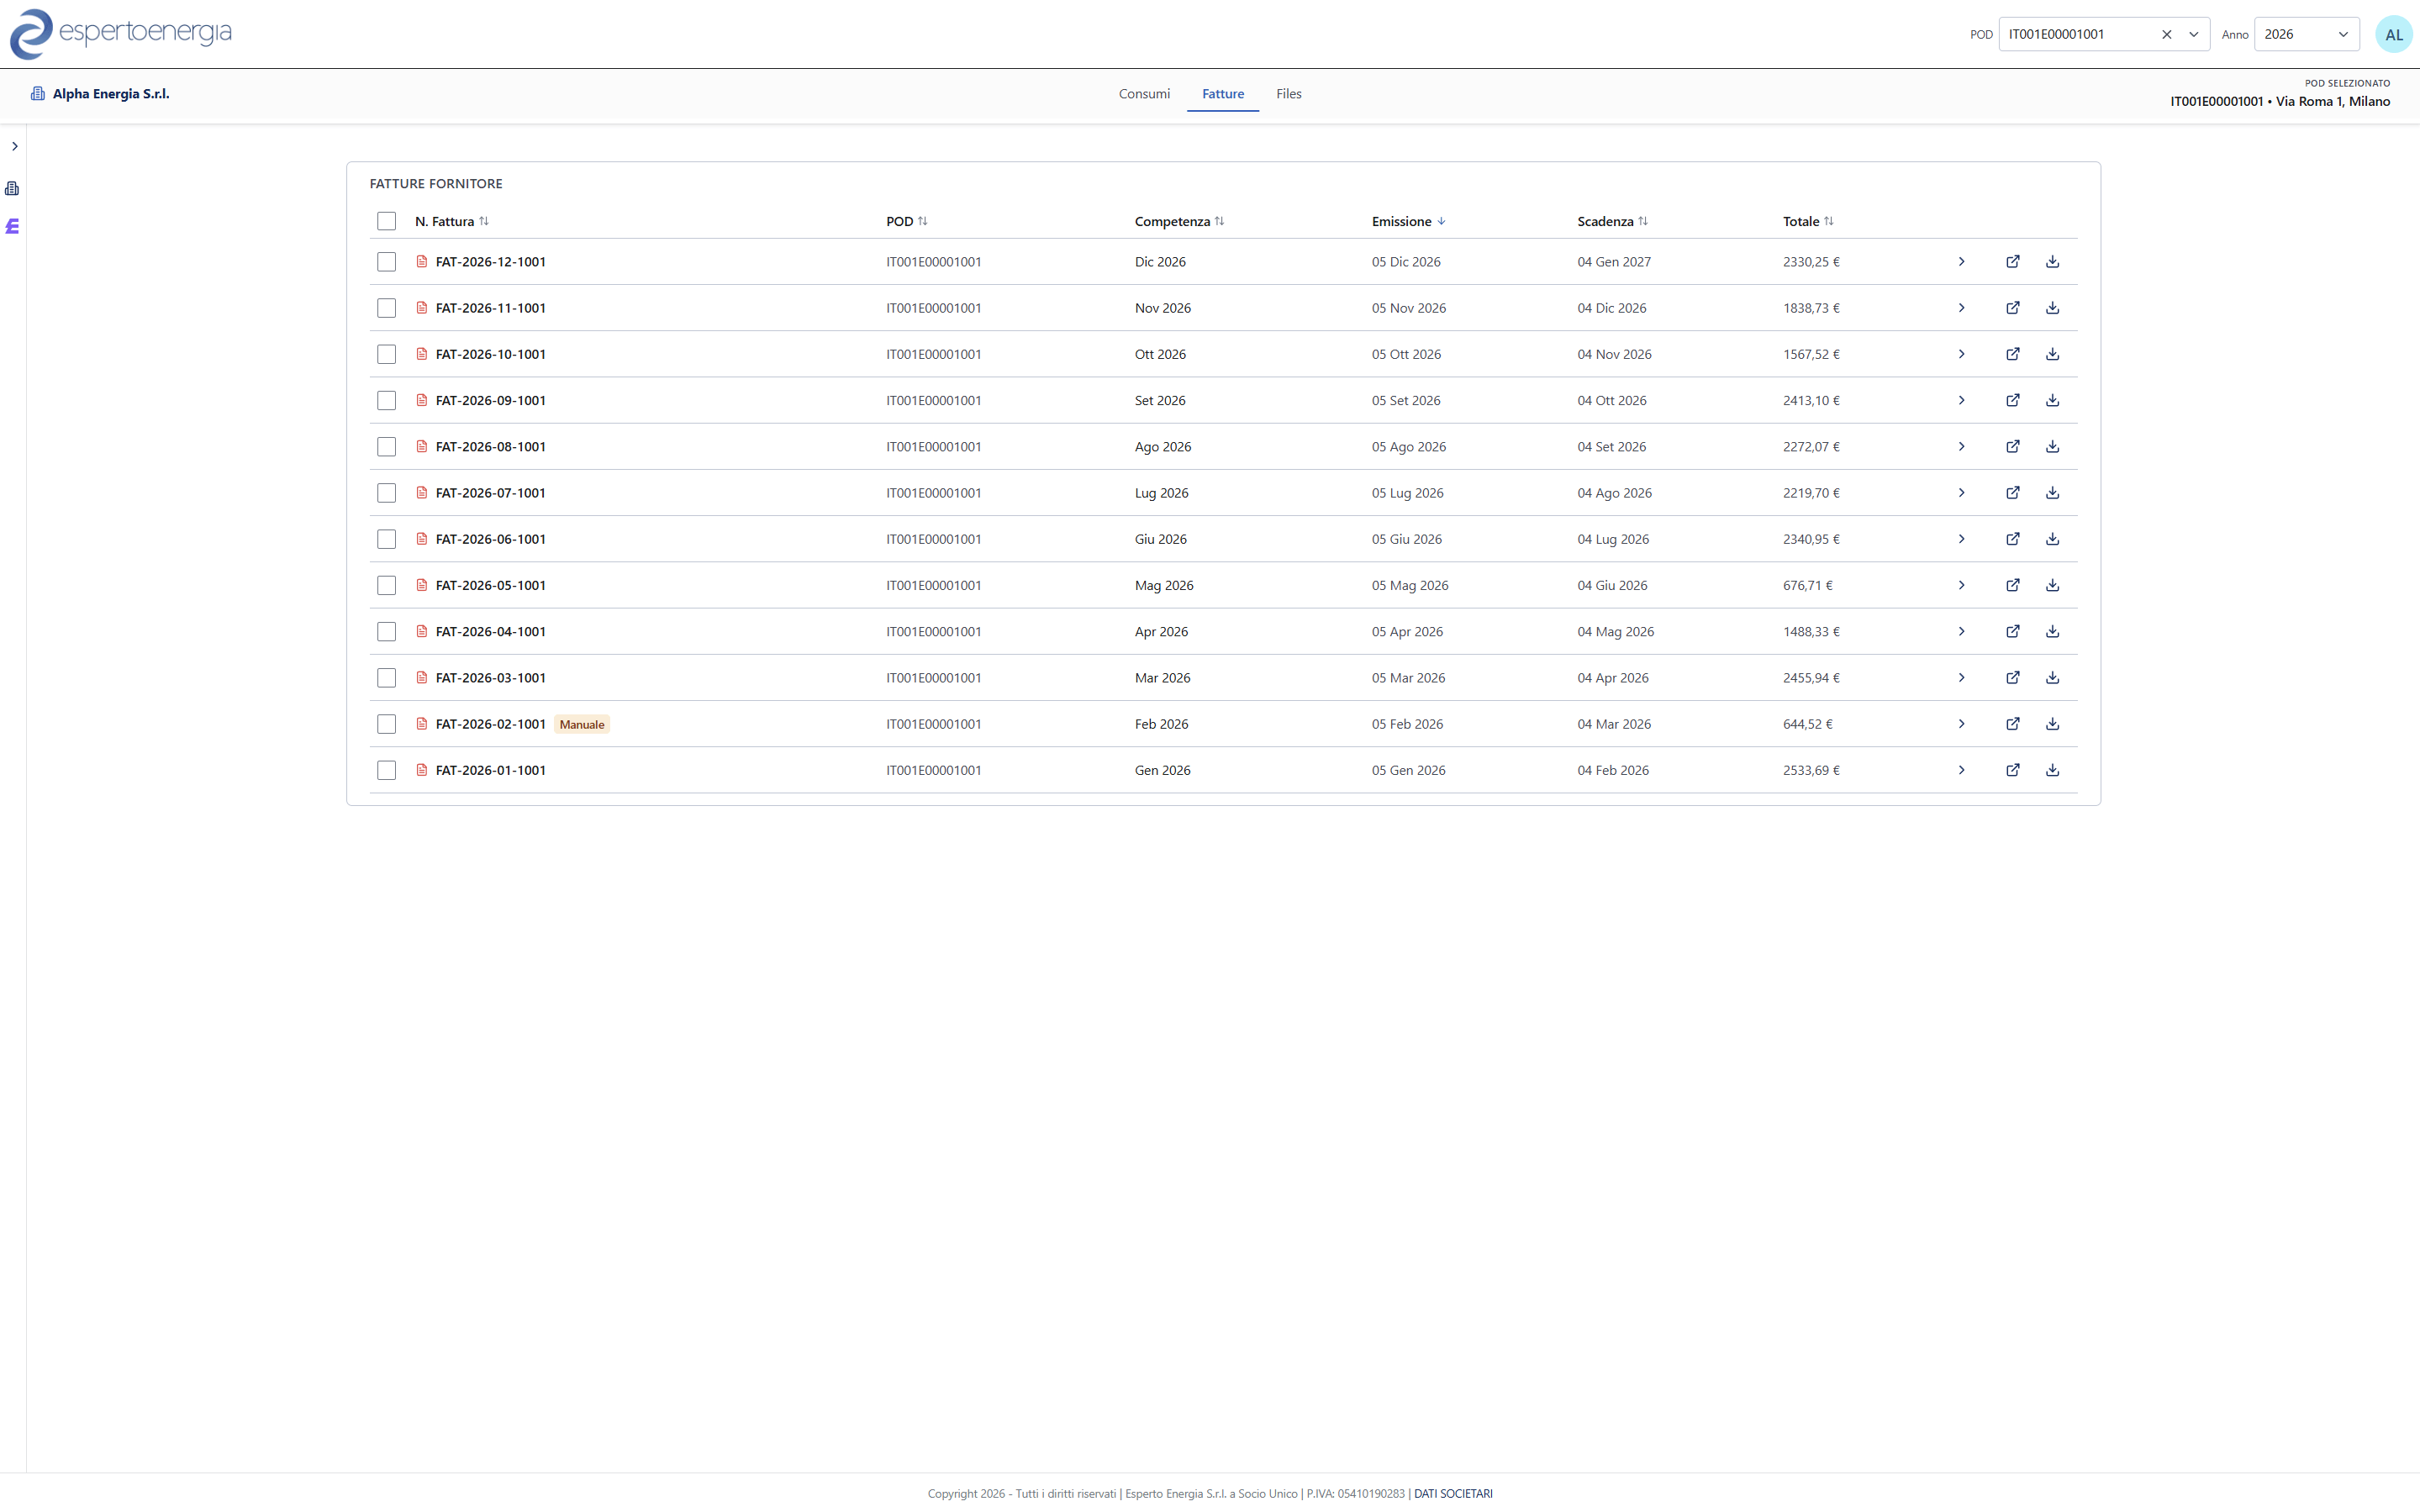This screenshot has width=2420, height=1512.
Task: Download invoice FAT-2026-06-1001
Action: (x=2052, y=539)
